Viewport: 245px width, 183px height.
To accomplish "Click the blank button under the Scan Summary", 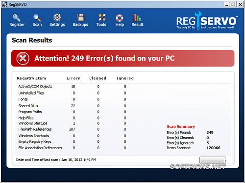I will coord(212,160).
